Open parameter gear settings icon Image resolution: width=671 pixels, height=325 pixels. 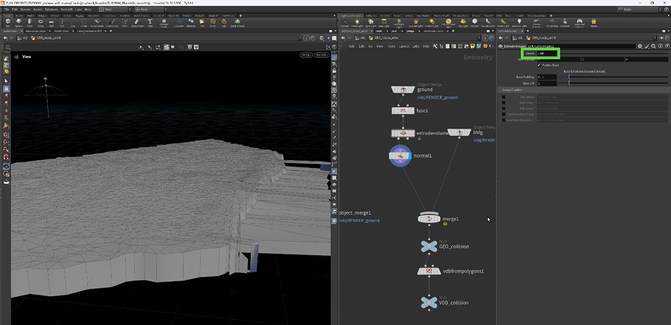pyautogui.click(x=640, y=46)
